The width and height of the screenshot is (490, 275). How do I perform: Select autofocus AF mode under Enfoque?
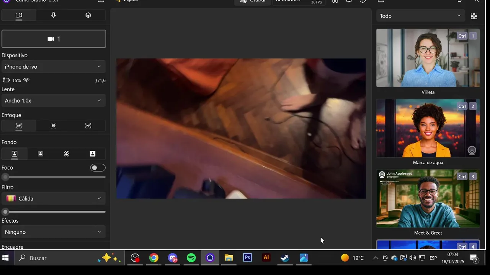coord(19,126)
